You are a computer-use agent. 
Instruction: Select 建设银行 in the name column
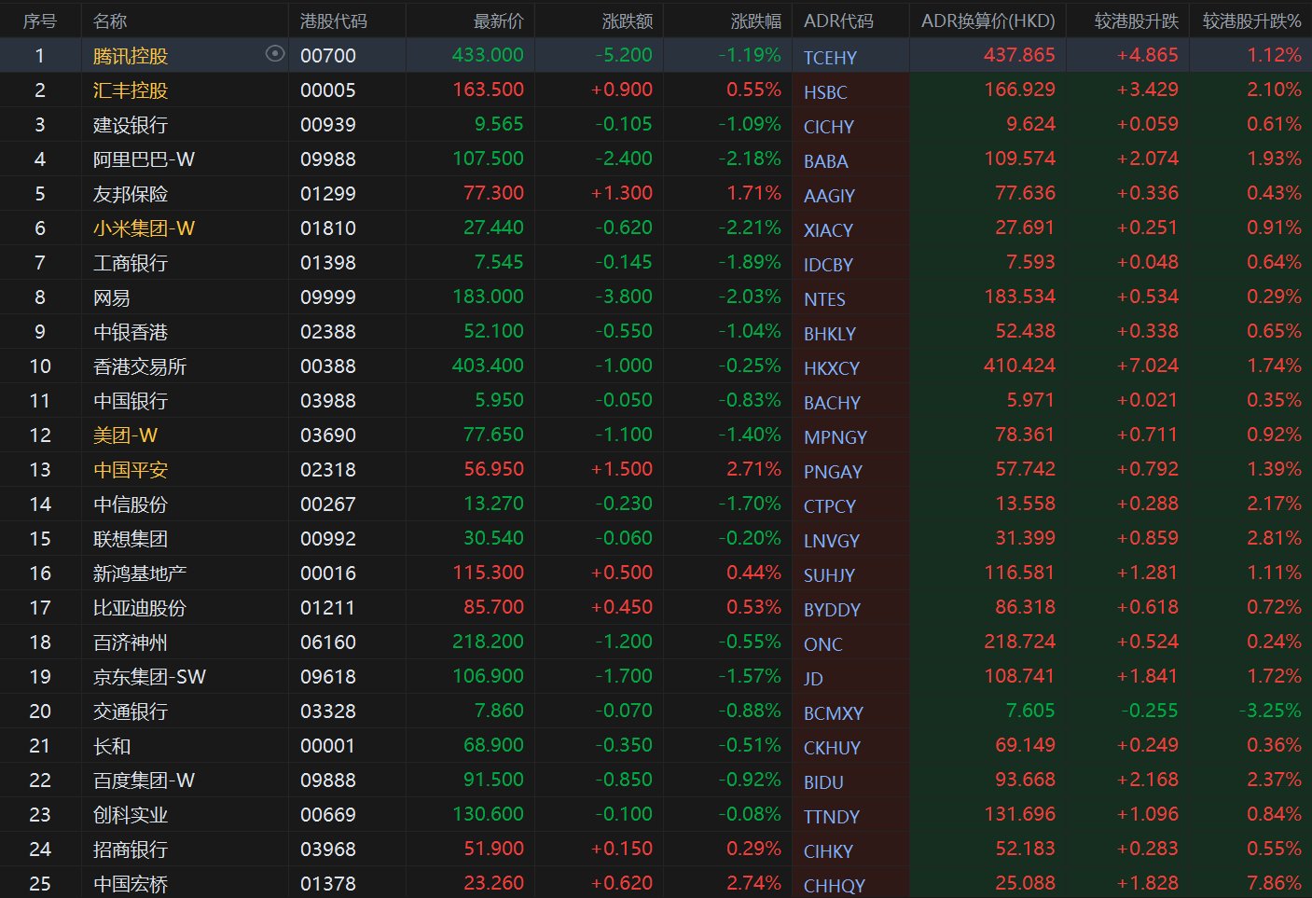pos(131,125)
